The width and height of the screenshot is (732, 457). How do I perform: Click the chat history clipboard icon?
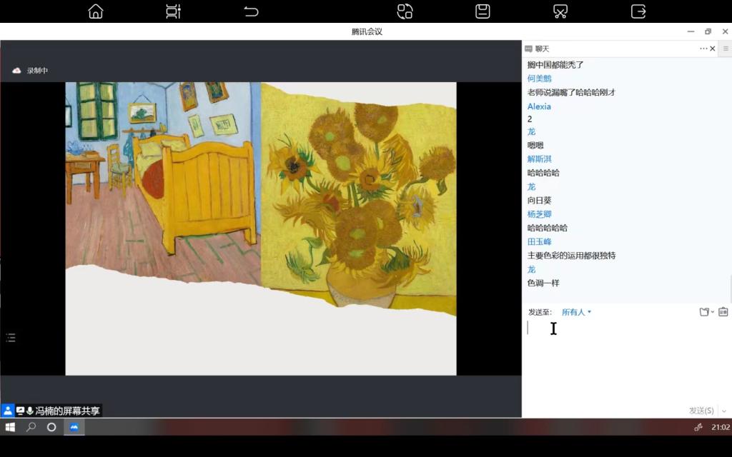[723, 312]
